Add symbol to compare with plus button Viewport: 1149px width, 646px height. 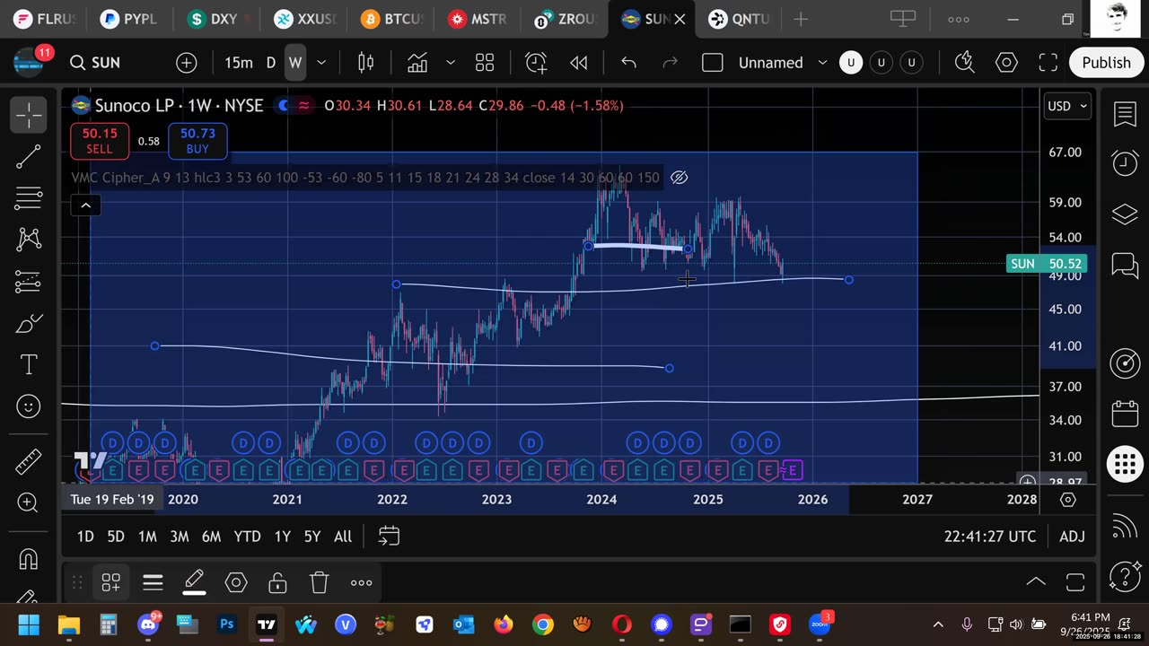187,63
